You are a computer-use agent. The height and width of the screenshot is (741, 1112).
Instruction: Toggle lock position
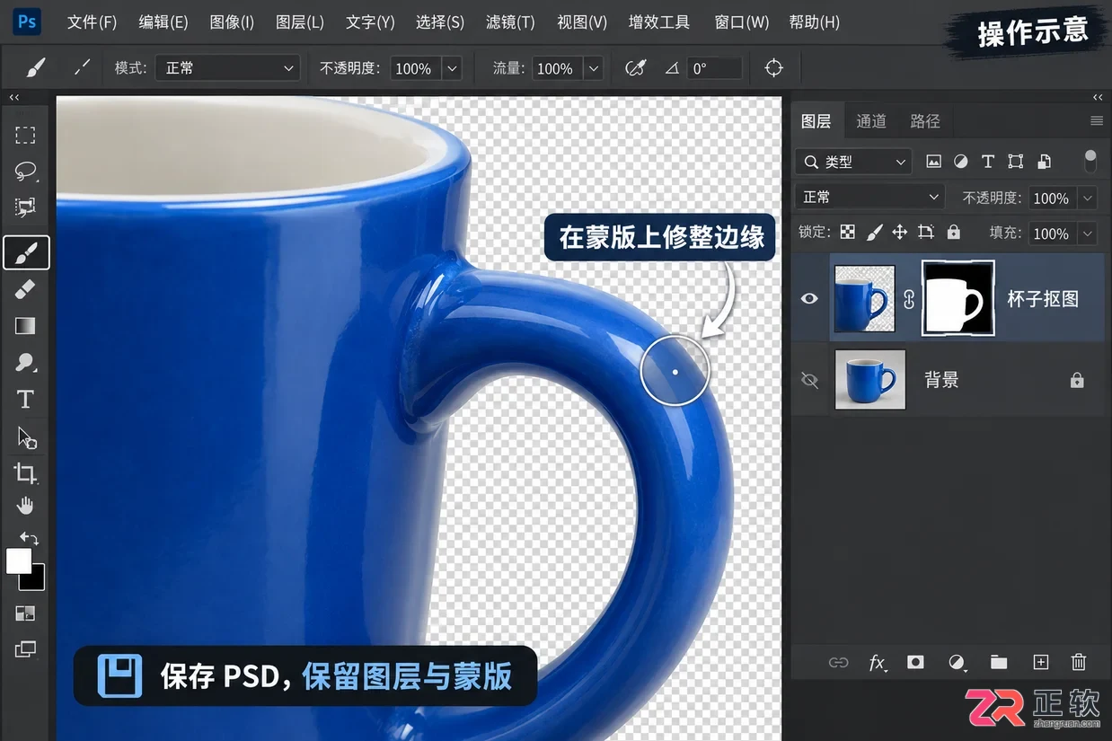899,233
